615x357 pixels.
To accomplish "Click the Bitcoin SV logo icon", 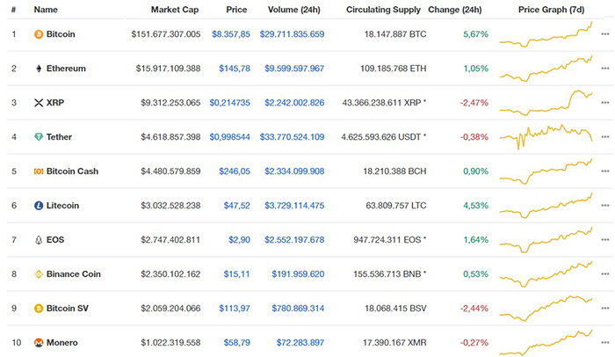I will pos(39,309).
